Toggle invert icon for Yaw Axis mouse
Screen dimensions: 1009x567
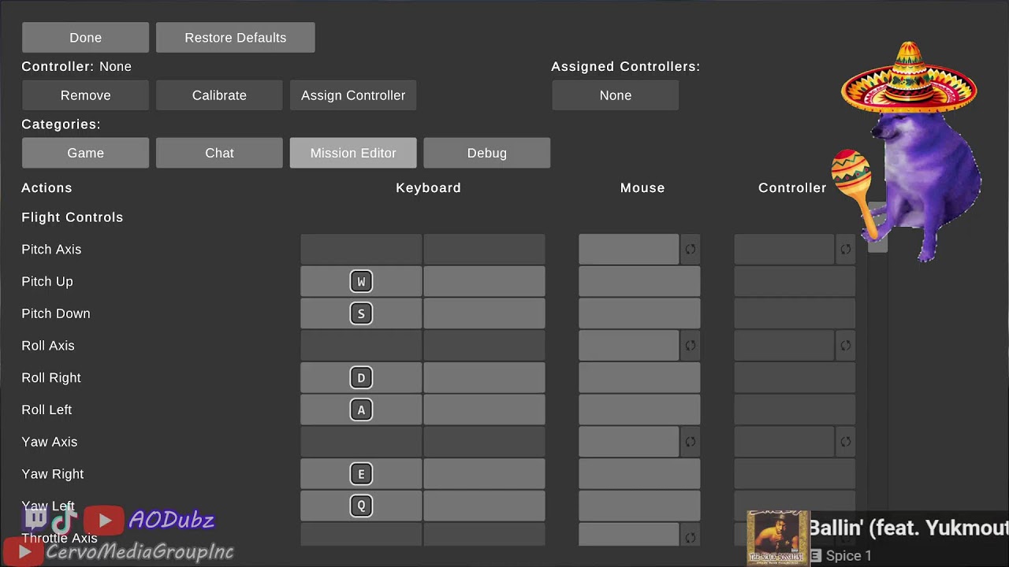690,442
